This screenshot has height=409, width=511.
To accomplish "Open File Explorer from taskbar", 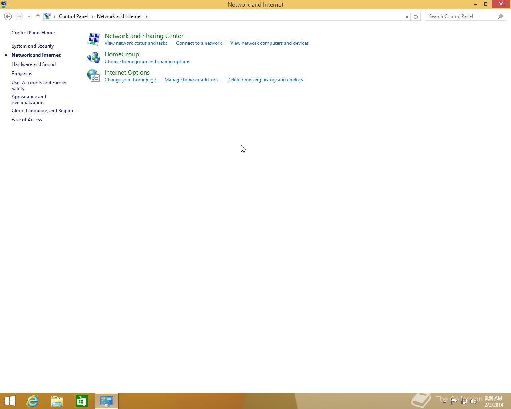I will tap(57, 401).
